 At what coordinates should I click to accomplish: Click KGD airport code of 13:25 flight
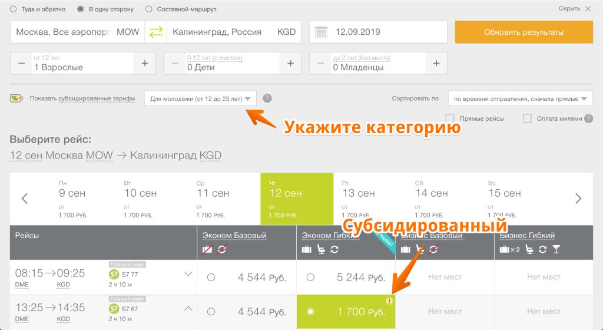(x=64, y=319)
